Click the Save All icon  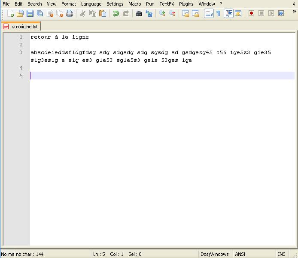pos(40,13)
